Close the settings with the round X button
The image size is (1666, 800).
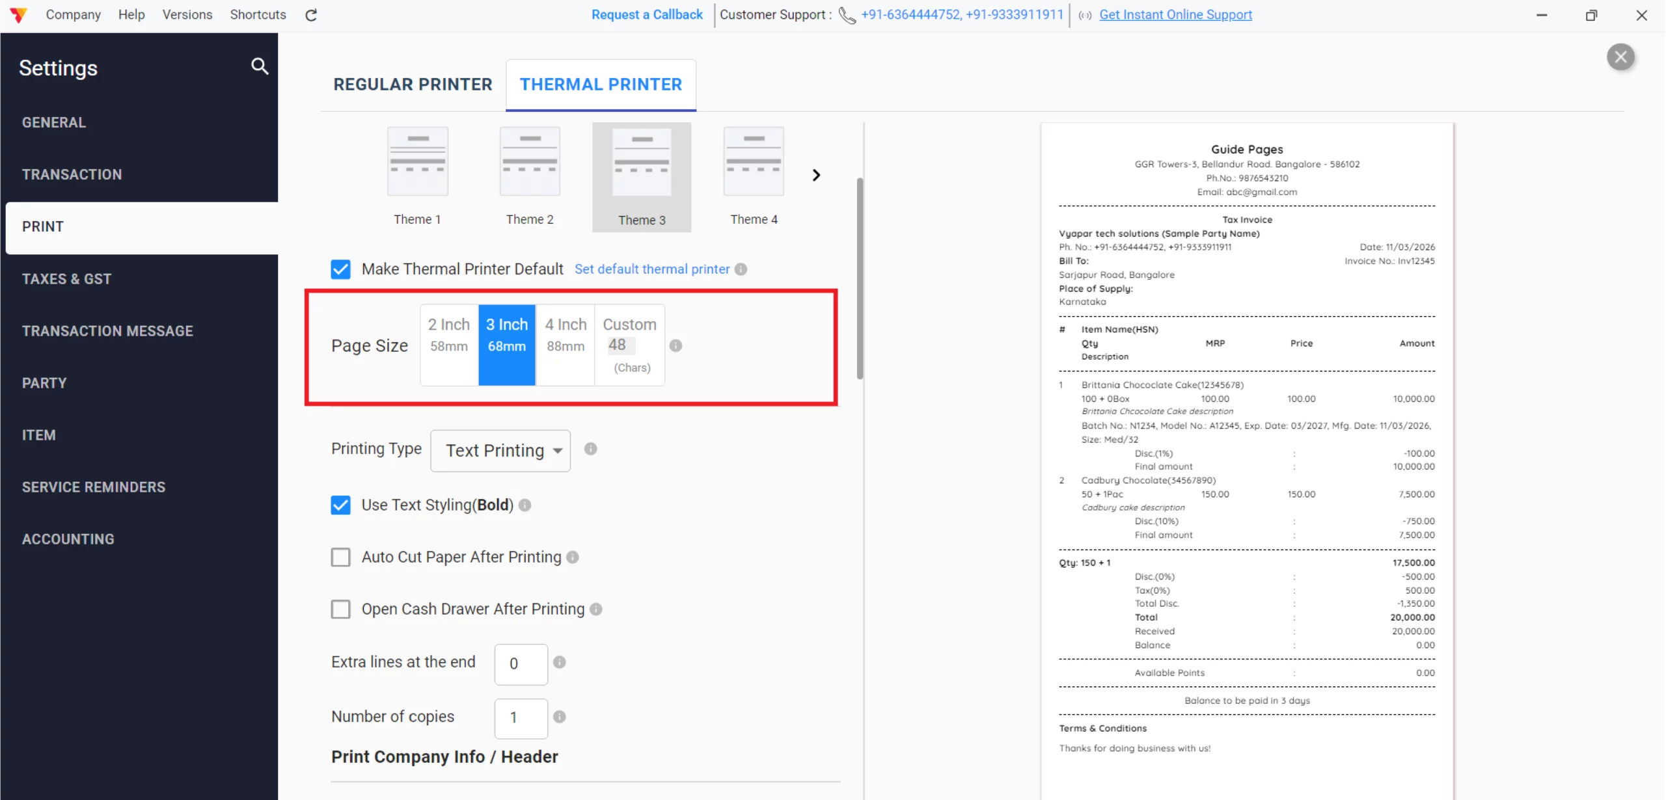click(x=1620, y=57)
